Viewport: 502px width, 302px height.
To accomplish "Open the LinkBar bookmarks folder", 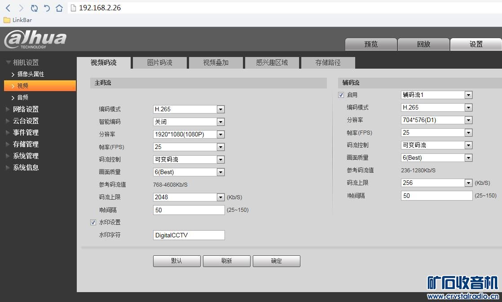I will [x=18, y=20].
